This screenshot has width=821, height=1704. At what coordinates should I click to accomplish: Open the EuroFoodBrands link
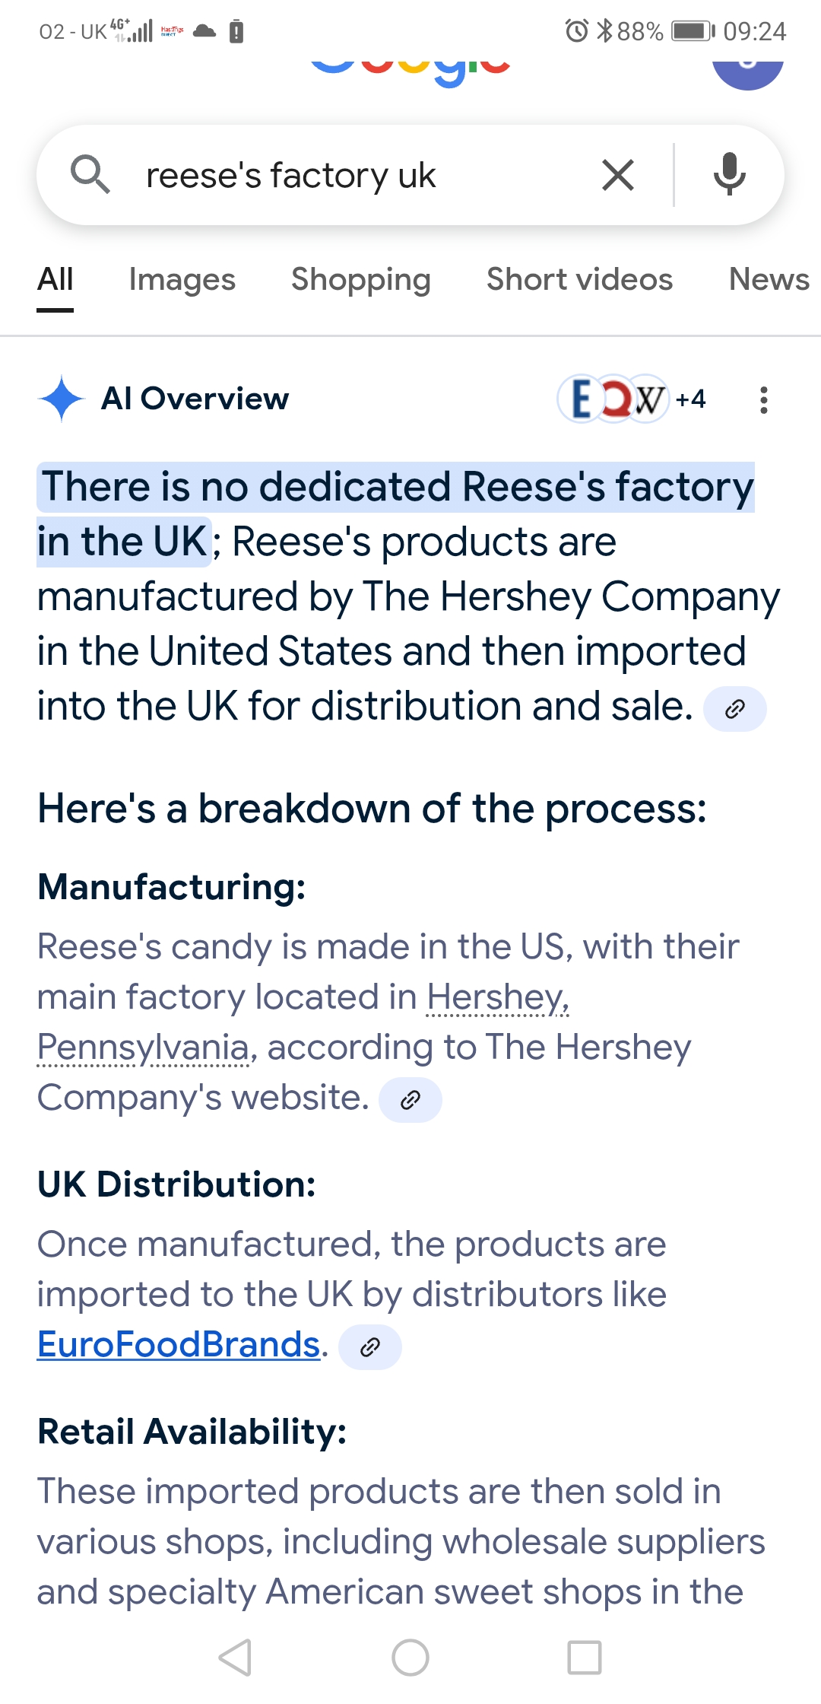(179, 1344)
